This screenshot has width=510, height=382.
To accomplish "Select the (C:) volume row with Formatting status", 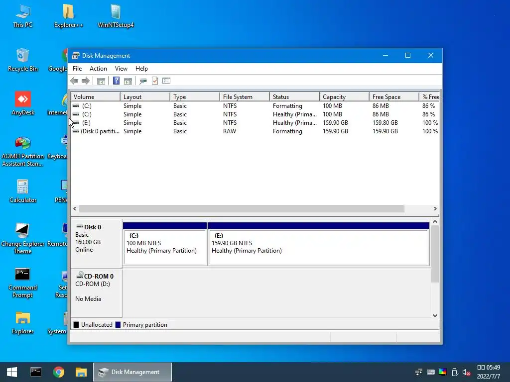I will (255, 106).
